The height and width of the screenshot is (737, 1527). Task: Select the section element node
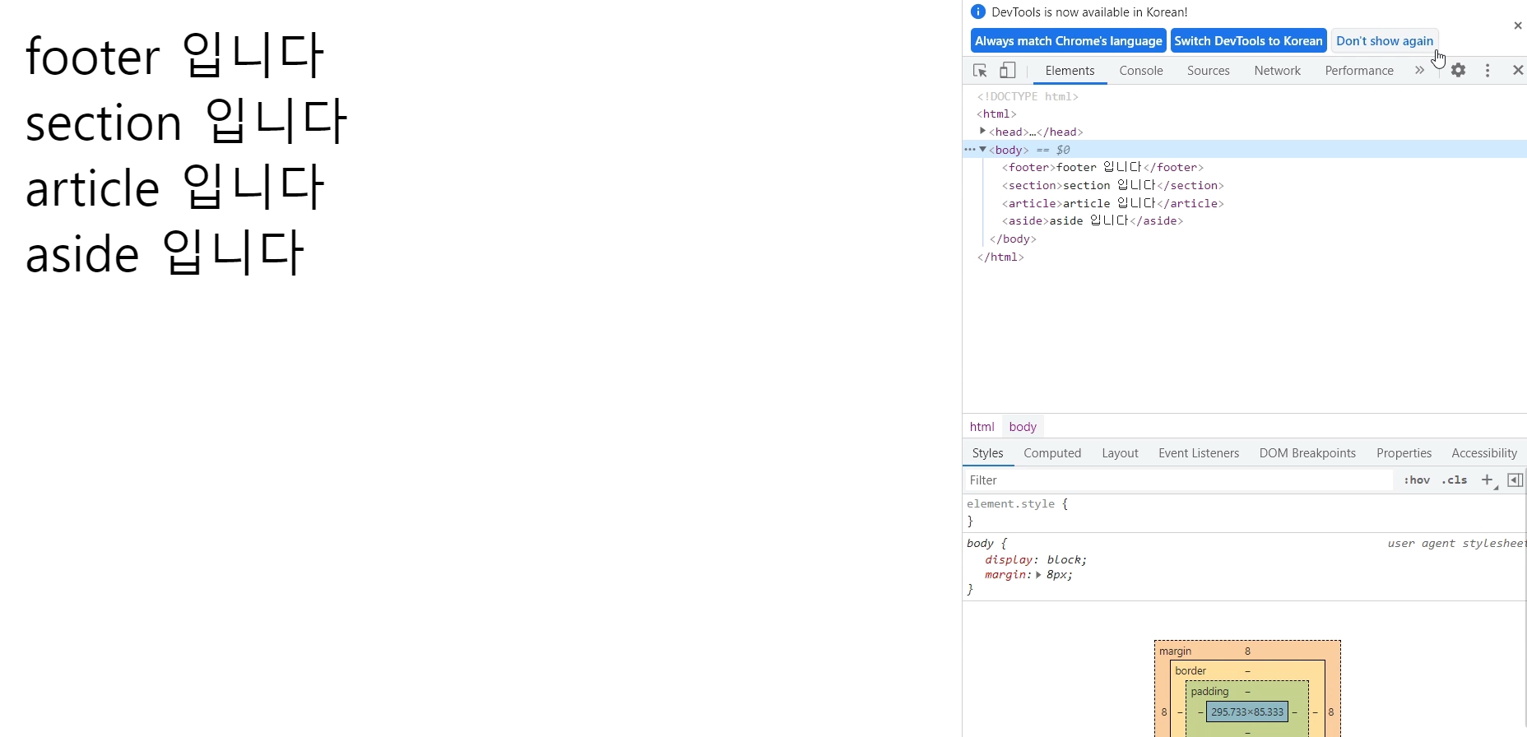pyautogui.click(x=1112, y=186)
